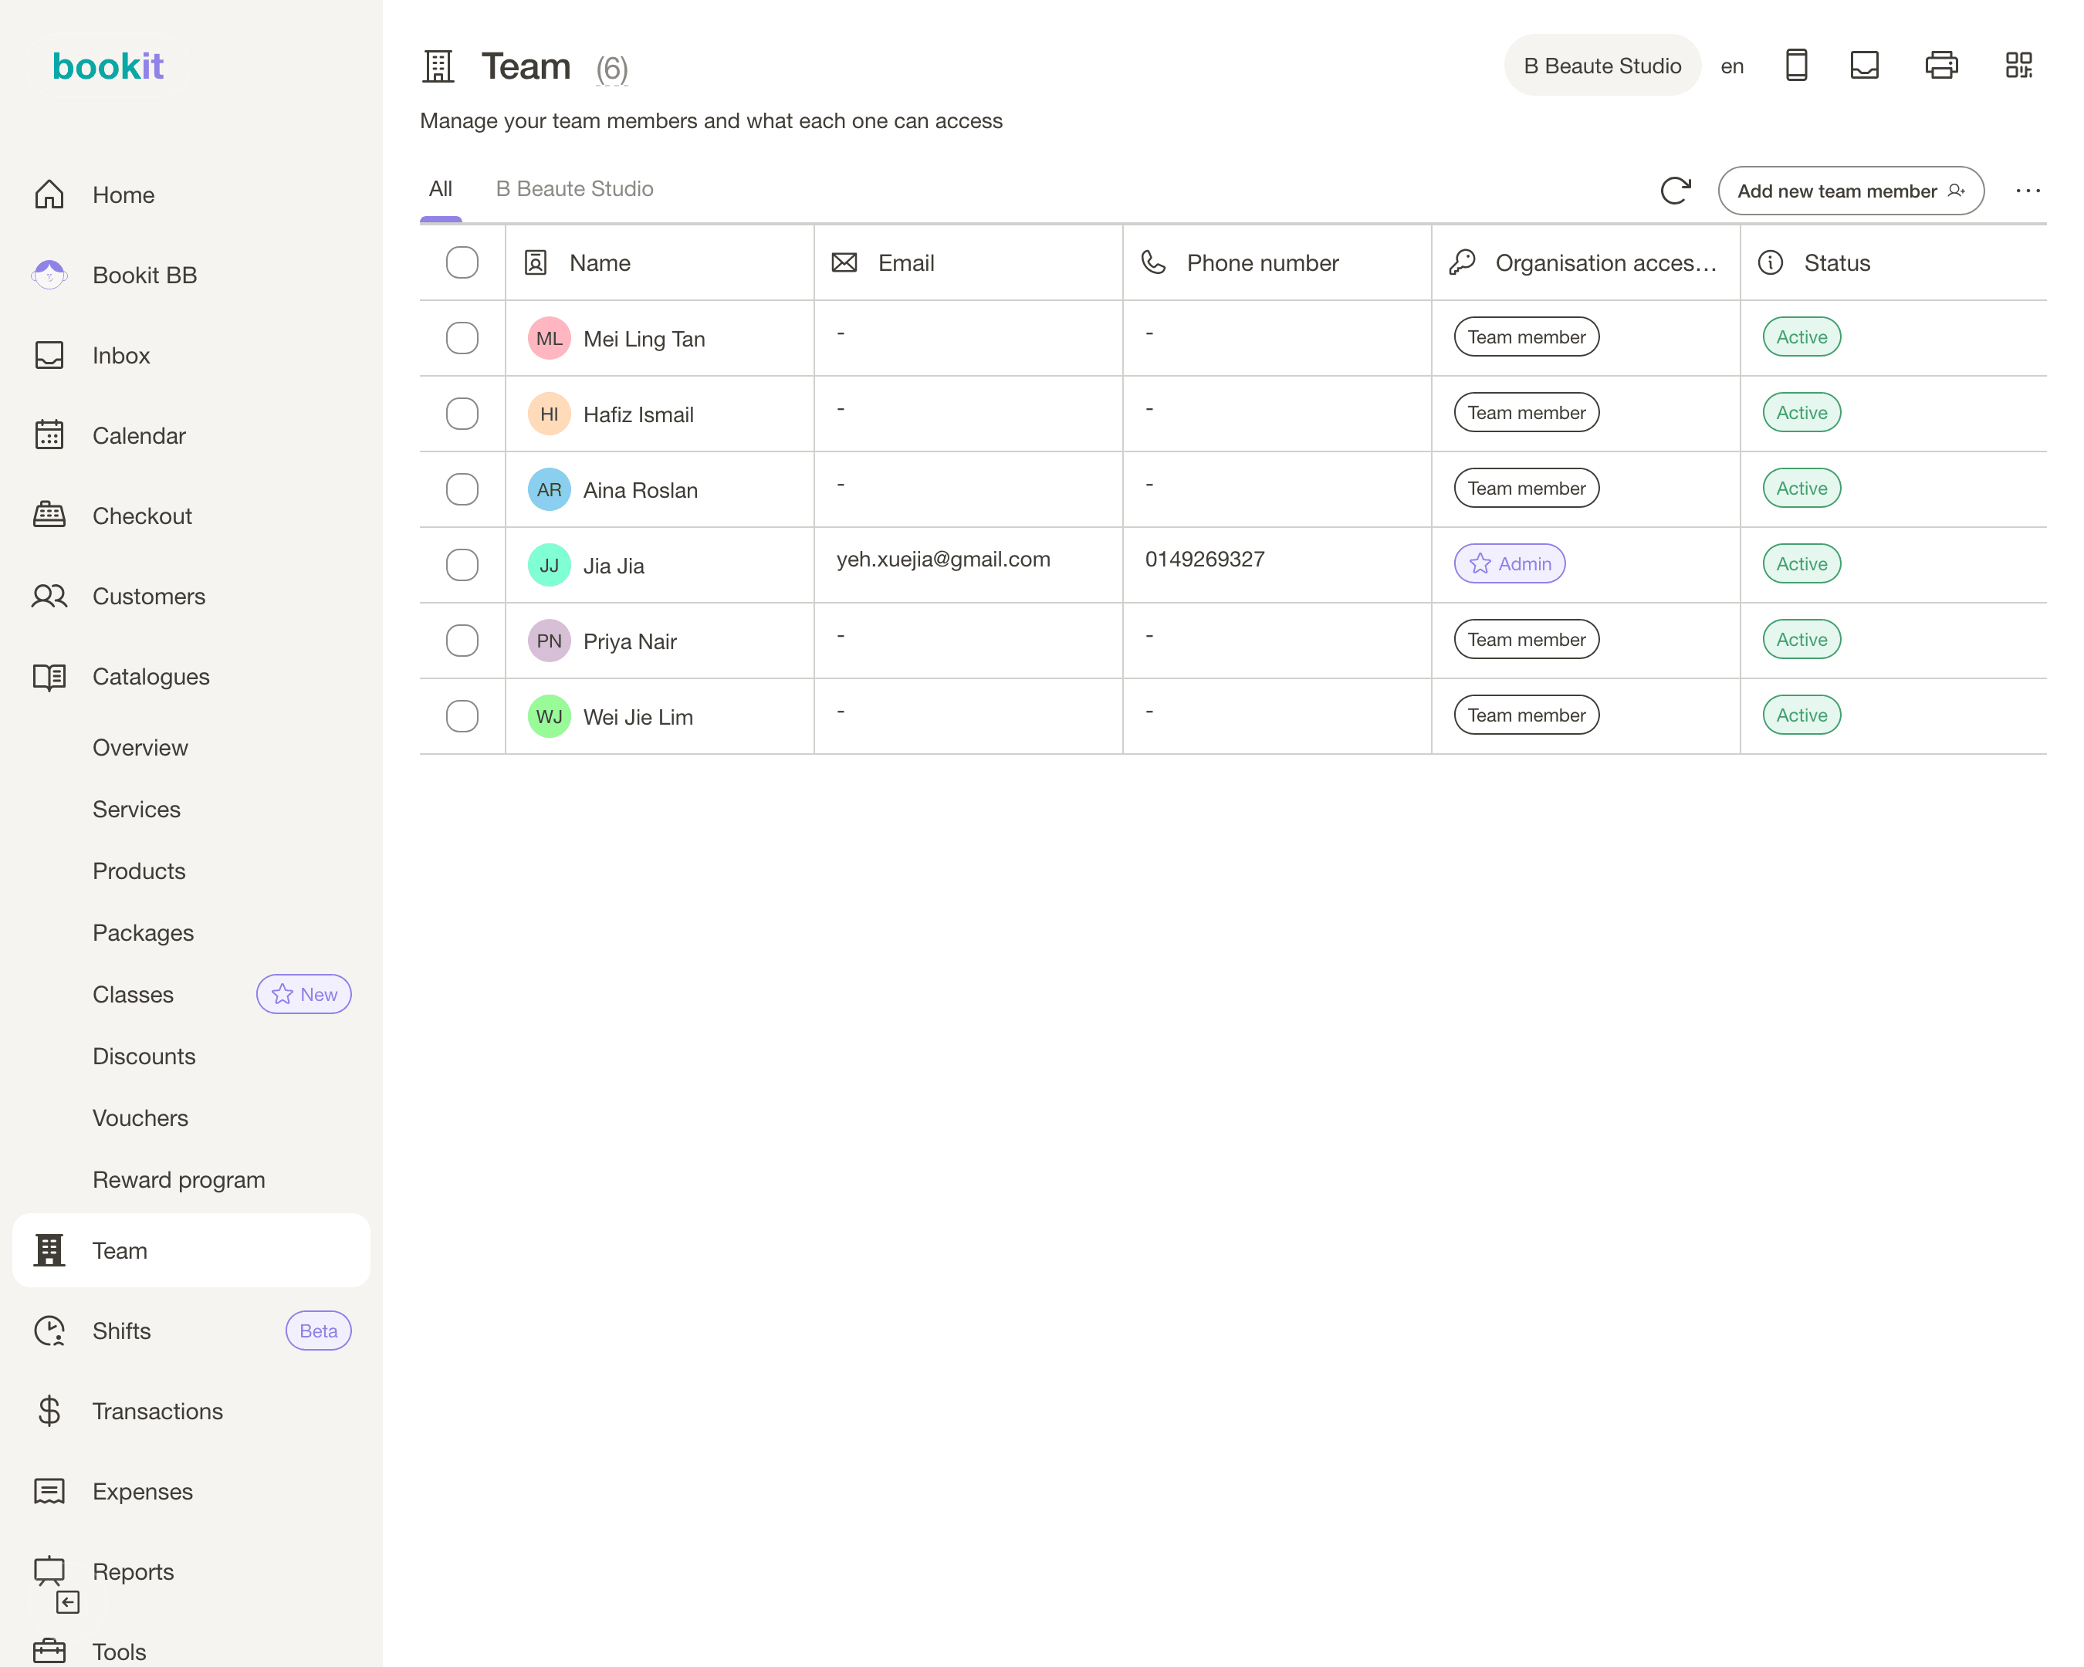This screenshot has height=1667, width=2084.
Task: Tick checkbox for Aina Roslan
Action: click(x=462, y=489)
